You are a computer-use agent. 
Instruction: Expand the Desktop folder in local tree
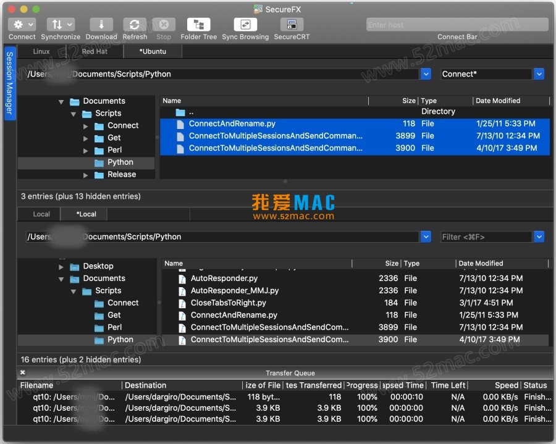tap(61, 267)
